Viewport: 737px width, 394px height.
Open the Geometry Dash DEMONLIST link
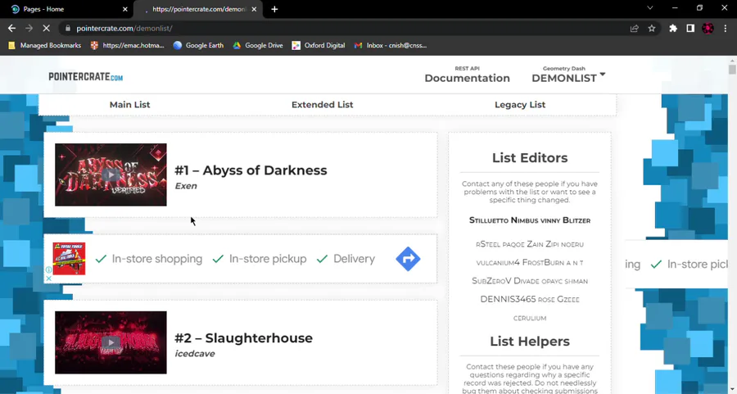point(563,75)
